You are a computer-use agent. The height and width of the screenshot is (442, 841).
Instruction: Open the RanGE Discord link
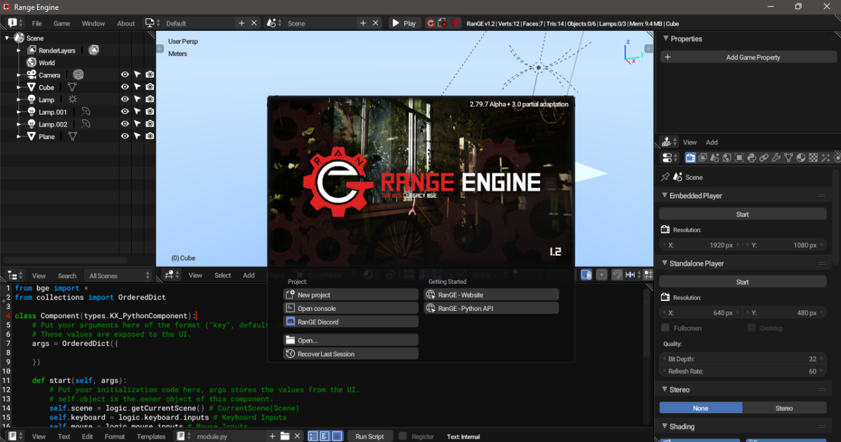coord(350,322)
